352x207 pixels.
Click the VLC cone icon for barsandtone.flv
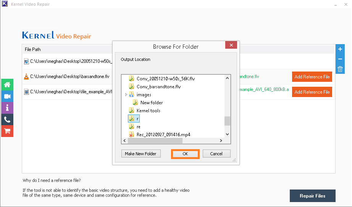coord(26,76)
